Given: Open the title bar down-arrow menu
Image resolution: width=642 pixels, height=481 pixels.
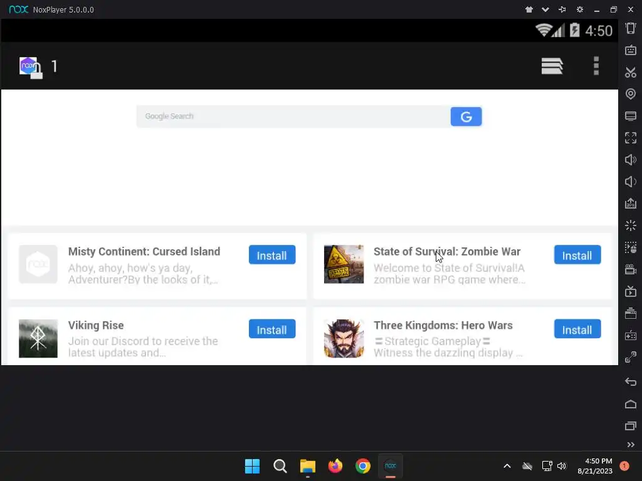Looking at the screenshot, I should (x=545, y=9).
